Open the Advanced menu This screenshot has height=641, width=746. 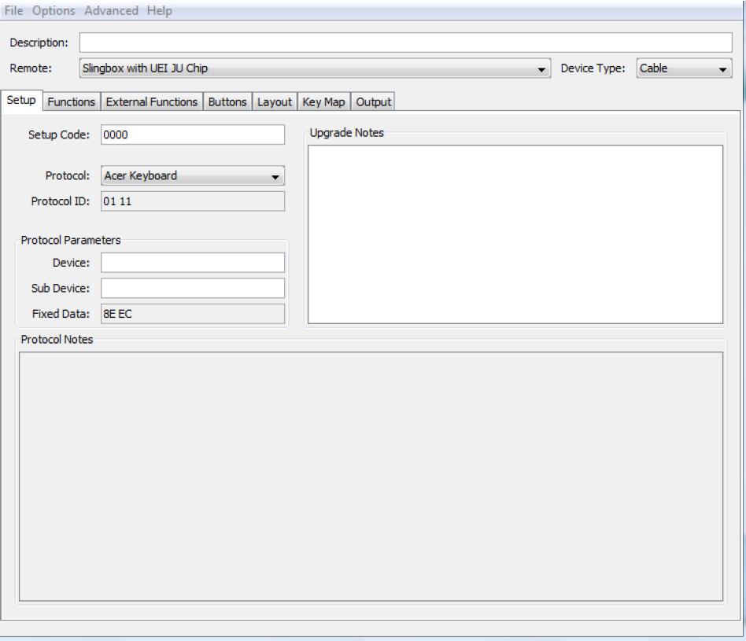109,11
